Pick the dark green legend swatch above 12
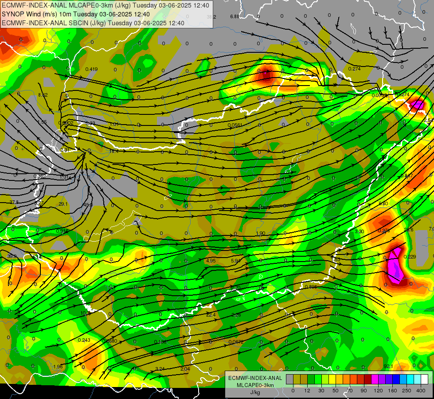Viewport: 434px width, 399px height. 311,379
